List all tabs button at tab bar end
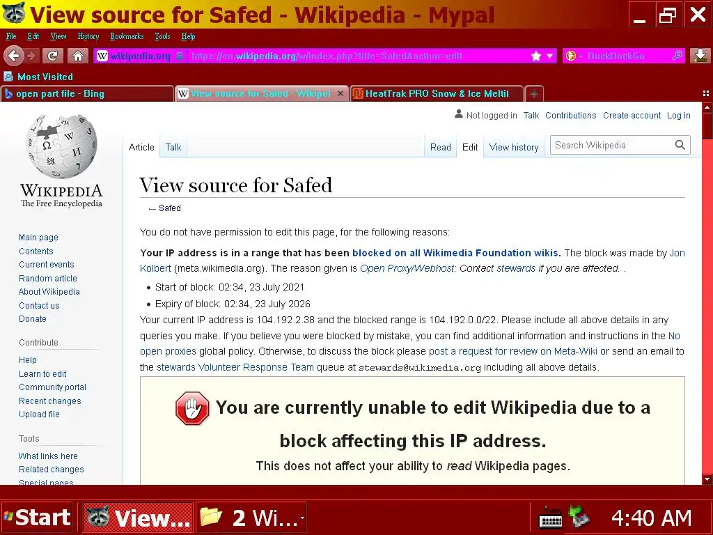This screenshot has width=713, height=535. point(706,93)
